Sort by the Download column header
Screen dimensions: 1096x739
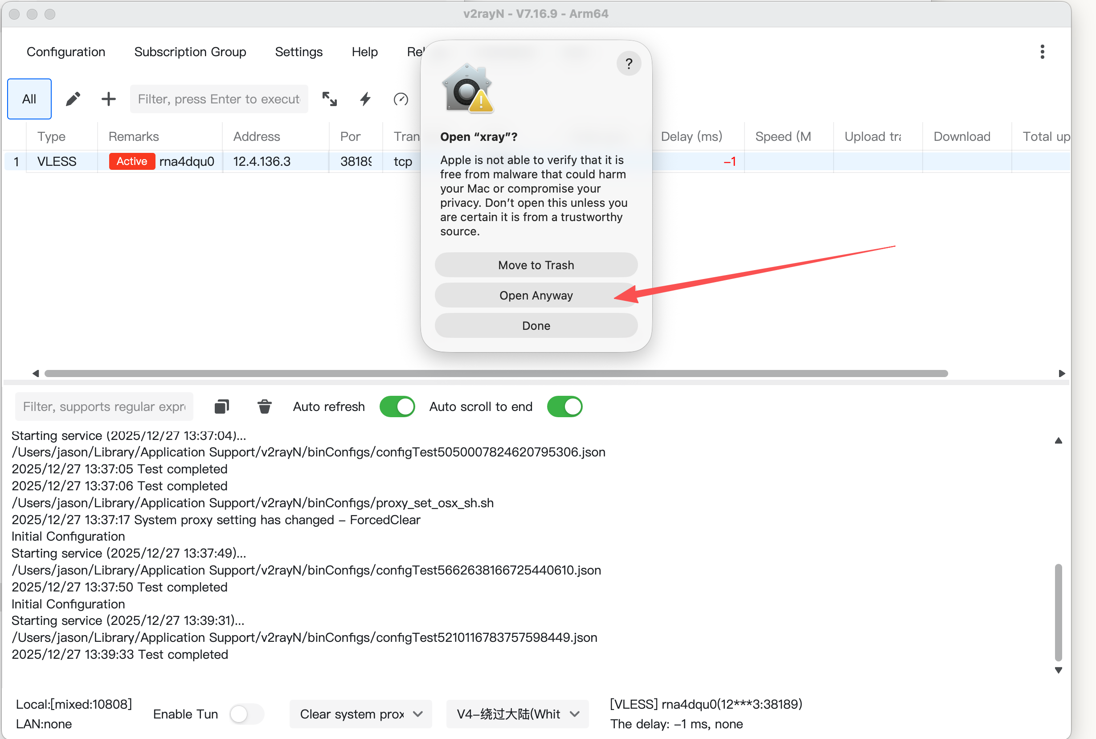966,136
